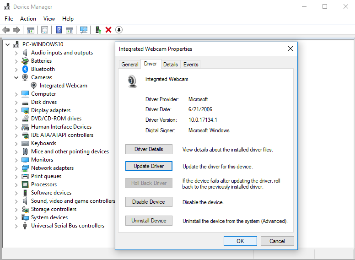
Task: Click the down-arrow disable device icon
Action: [119, 30]
